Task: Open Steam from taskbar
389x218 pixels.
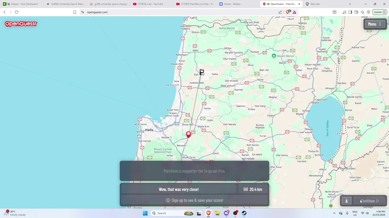Action: [x=244, y=213]
